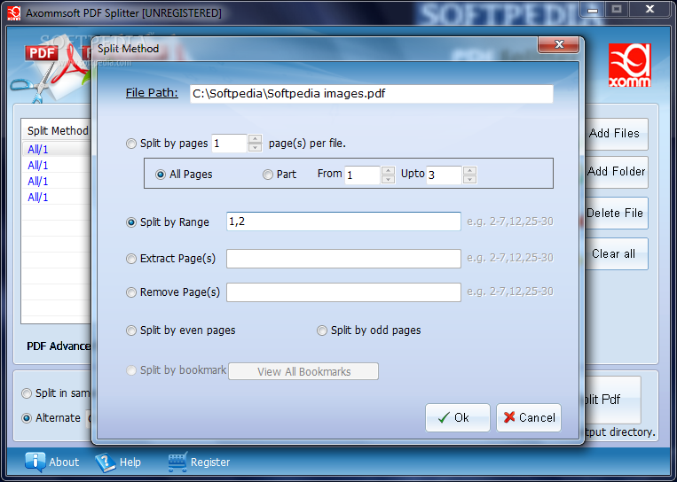This screenshot has height=482, width=677.
Task: Click the Upto page field
Action: click(444, 175)
